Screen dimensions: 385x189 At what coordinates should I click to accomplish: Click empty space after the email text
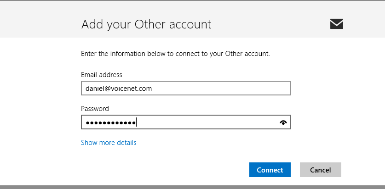[221, 88]
